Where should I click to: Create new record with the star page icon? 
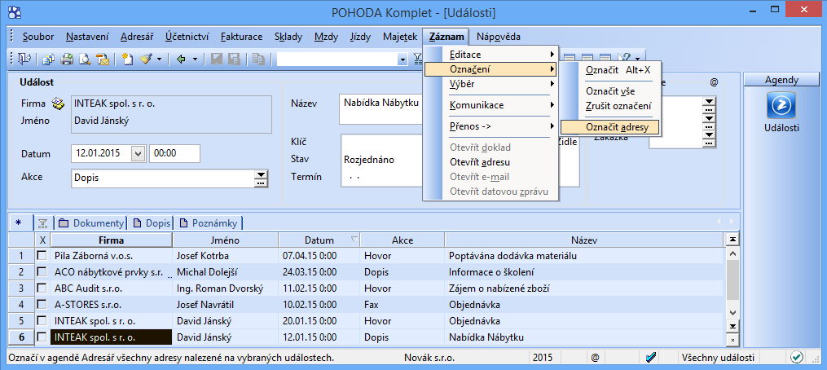[x=127, y=59]
